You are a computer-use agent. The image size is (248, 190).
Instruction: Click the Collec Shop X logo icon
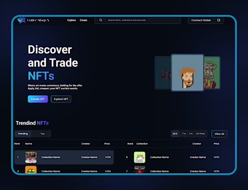[x=21, y=20]
